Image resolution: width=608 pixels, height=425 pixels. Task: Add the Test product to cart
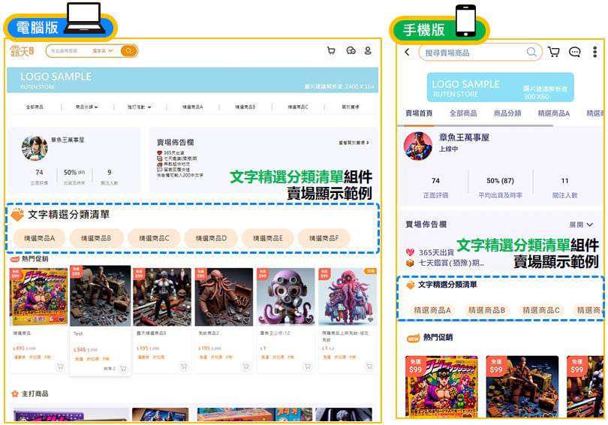(123, 369)
